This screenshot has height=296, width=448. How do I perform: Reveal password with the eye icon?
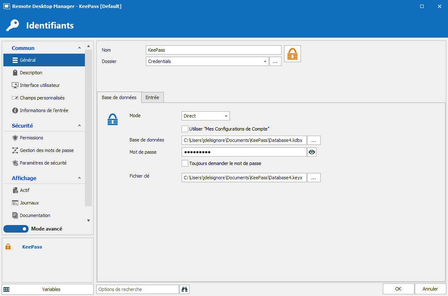tap(311, 152)
